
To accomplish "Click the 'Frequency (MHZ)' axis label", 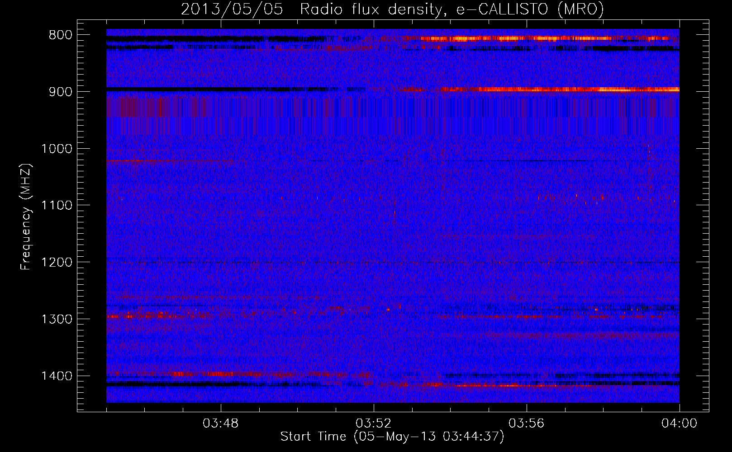I will point(26,217).
